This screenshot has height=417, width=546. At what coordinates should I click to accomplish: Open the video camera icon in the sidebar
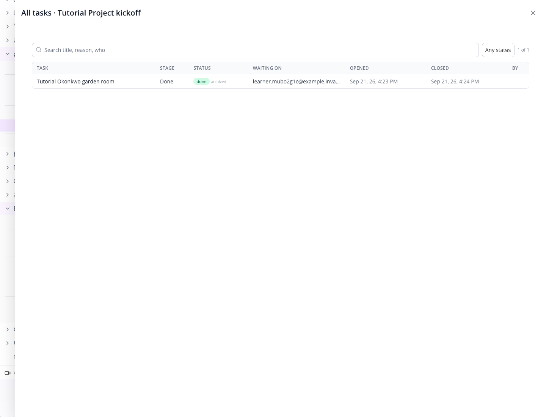click(7, 373)
